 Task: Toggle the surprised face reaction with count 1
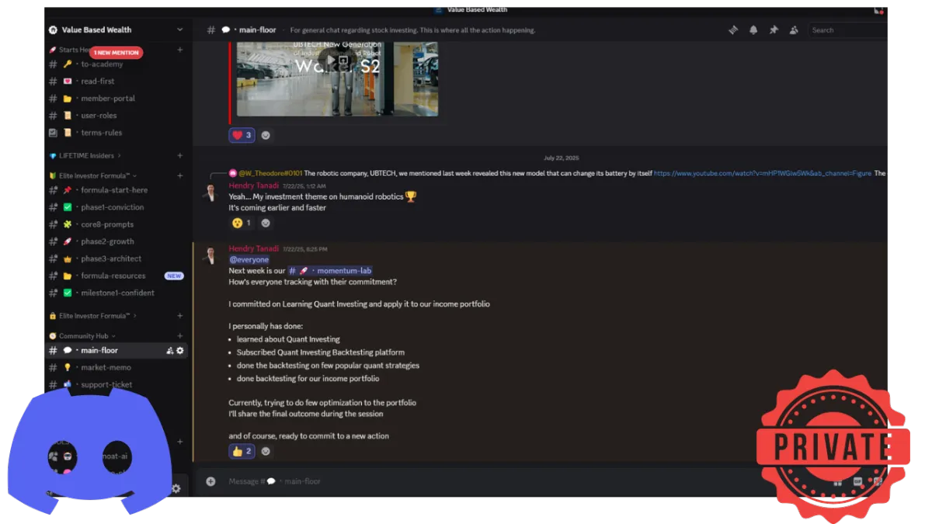point(242,223)
